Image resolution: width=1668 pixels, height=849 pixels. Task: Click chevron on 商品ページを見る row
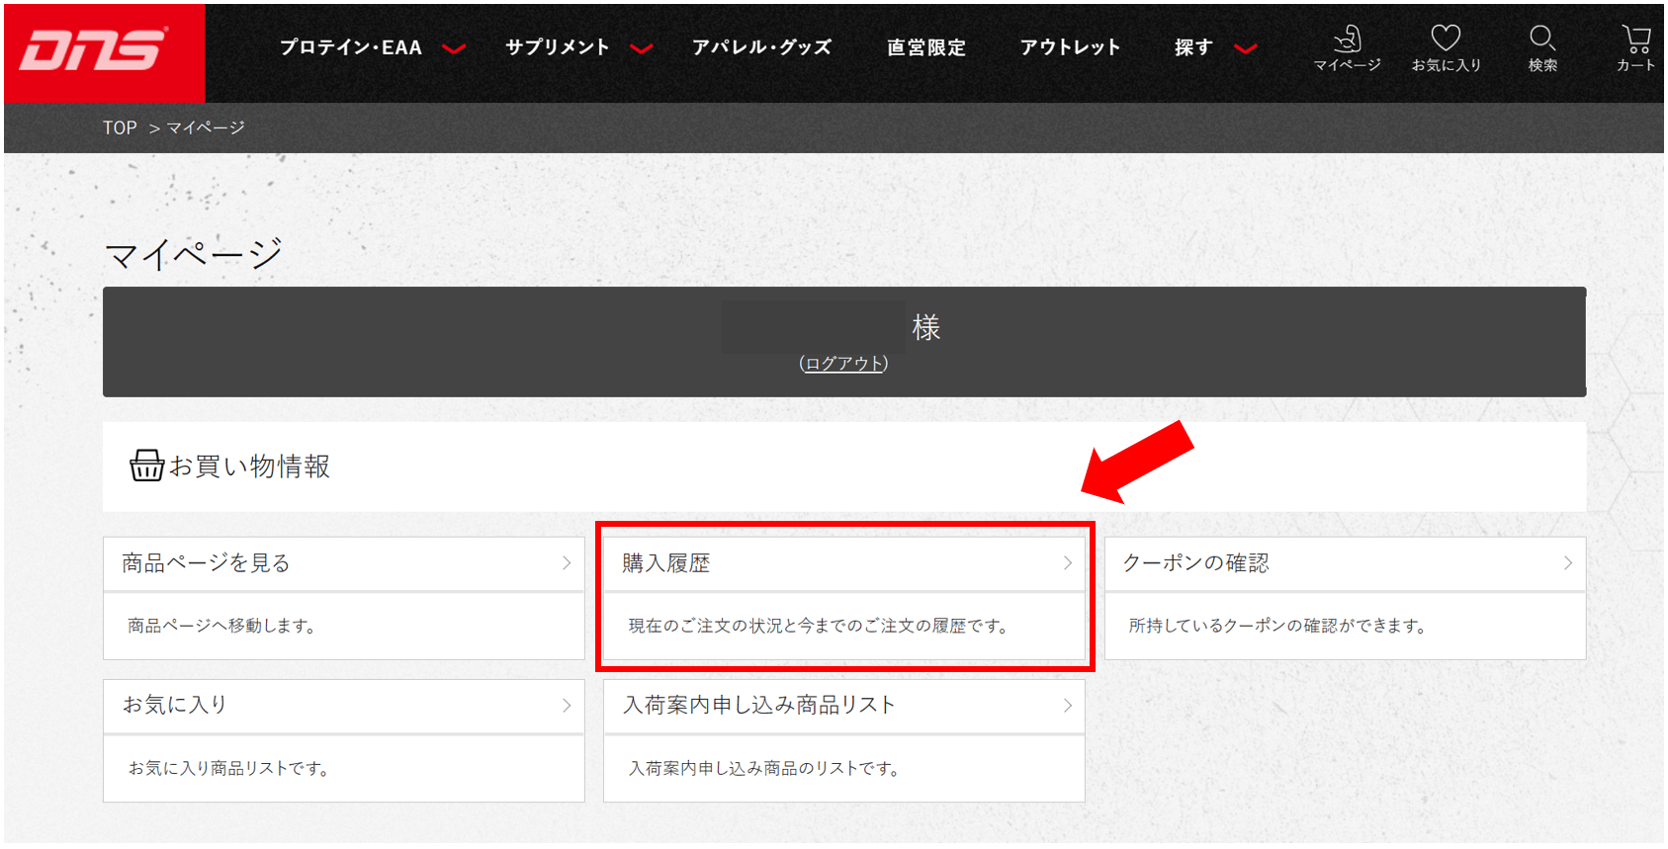coord(567,563)
